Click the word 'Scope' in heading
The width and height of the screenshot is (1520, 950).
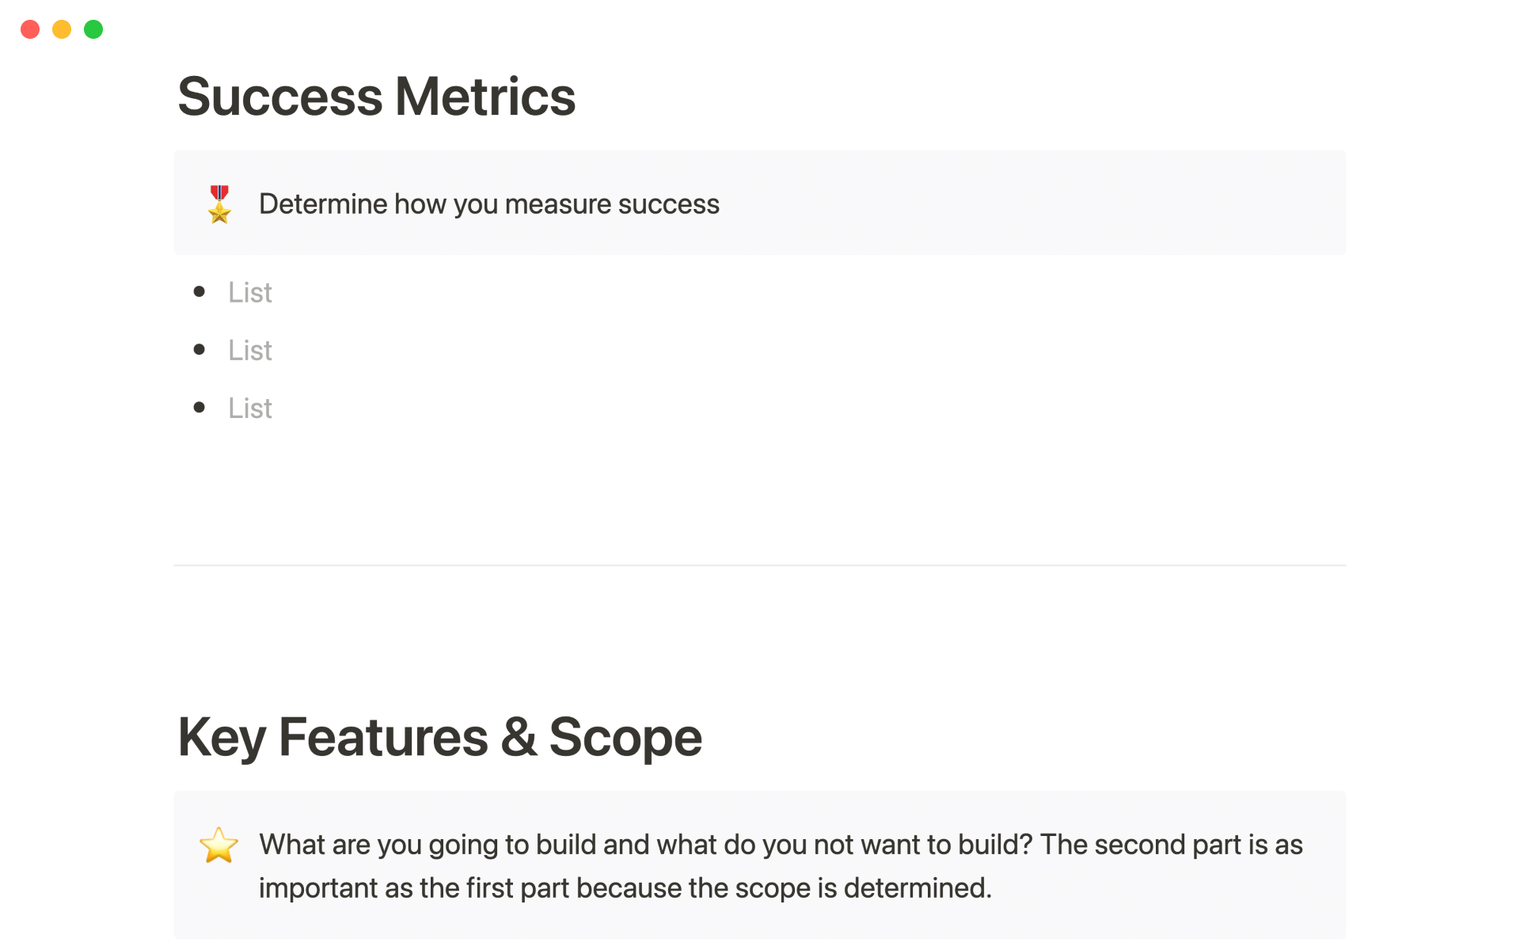tap(625, 737)
